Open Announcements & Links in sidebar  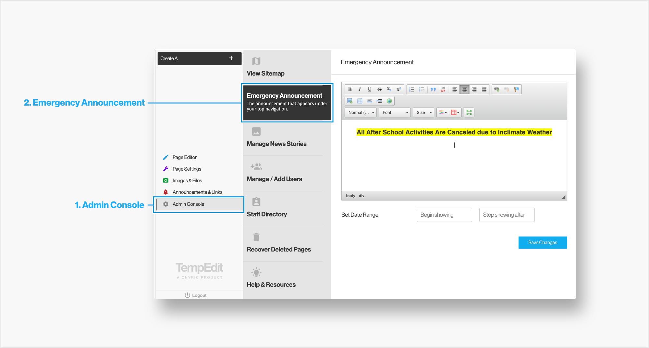(x=197, y=192)
